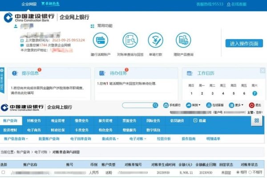267x178 pixels.
Task: Open the 单笔付款 yen pen icon
Action: point(155,40)
